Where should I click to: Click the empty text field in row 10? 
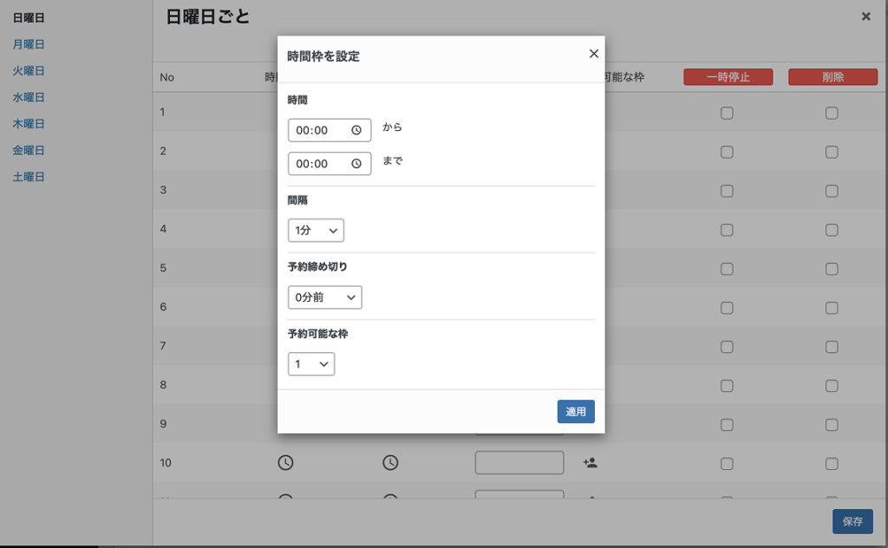[519, 463]
